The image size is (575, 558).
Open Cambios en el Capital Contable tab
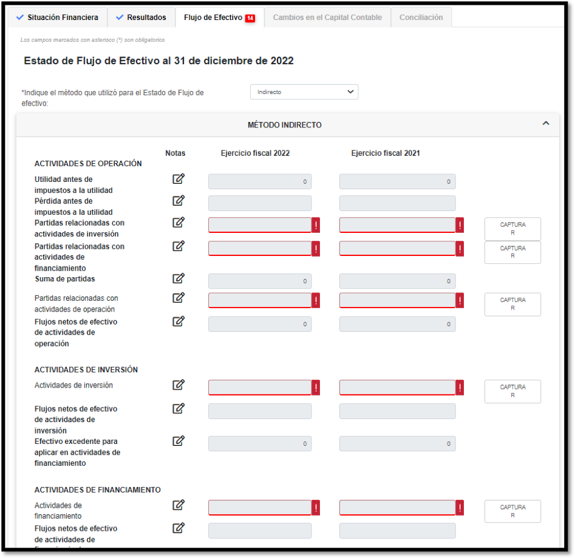pos(327,18)
